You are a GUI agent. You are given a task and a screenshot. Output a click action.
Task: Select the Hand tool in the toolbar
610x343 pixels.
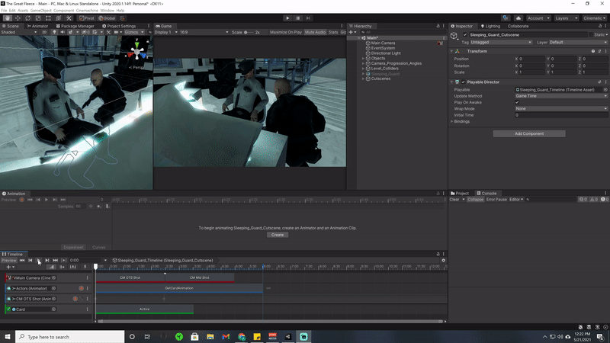pos(8,18)
